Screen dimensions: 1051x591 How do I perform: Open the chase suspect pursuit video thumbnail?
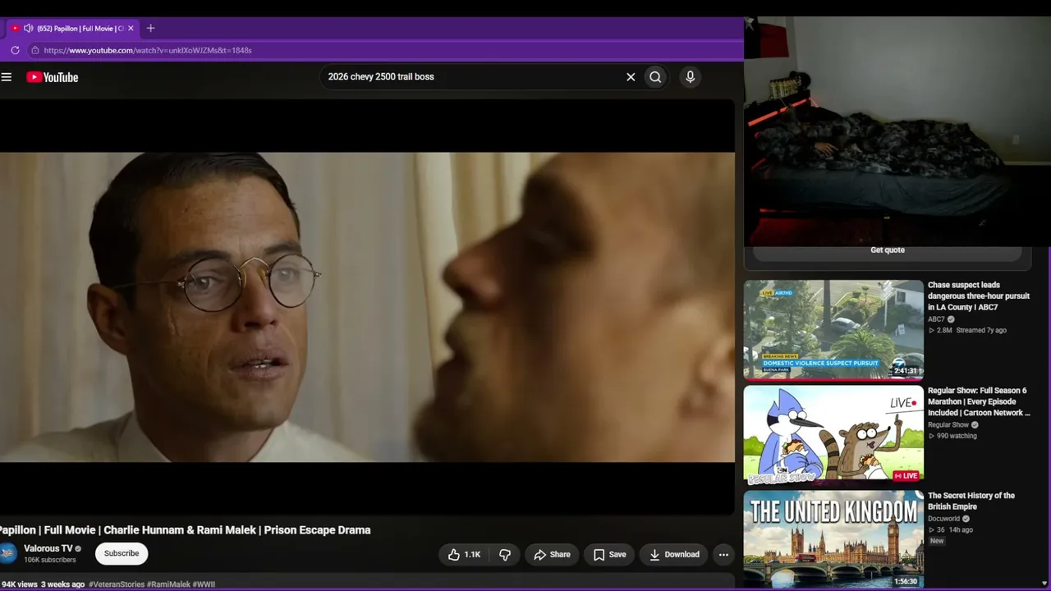click(x=833, y=330)
